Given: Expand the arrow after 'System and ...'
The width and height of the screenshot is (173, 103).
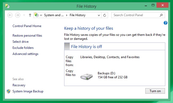Looking at the screenshot, I should [x=67, y=15].
